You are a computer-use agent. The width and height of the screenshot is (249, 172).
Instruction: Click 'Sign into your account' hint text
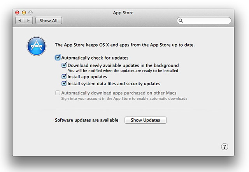click(x=124, y=98)
